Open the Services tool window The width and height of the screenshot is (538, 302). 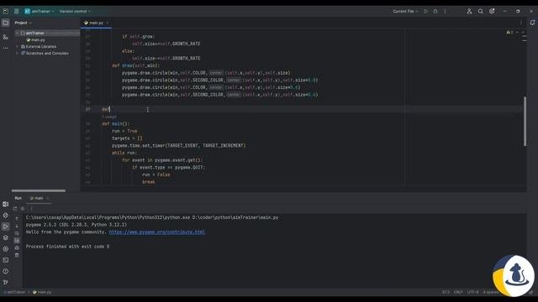coord(6,249)
